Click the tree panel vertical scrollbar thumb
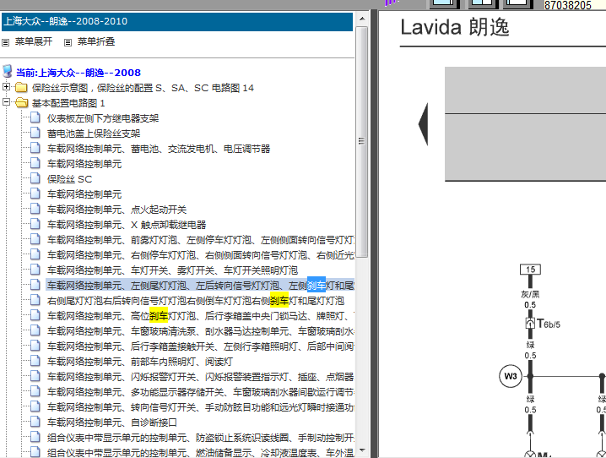This screenshot has height=458, width=606. [362, 142]
